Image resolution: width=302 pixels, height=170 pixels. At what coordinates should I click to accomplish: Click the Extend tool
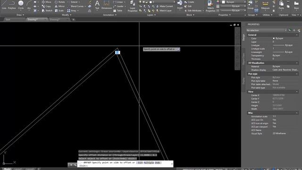pos(72,2)
